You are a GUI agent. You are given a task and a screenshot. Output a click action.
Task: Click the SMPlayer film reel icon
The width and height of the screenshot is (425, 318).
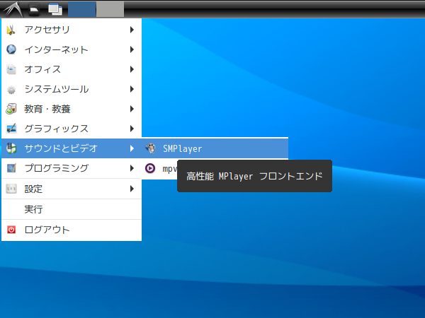[150, 148]
